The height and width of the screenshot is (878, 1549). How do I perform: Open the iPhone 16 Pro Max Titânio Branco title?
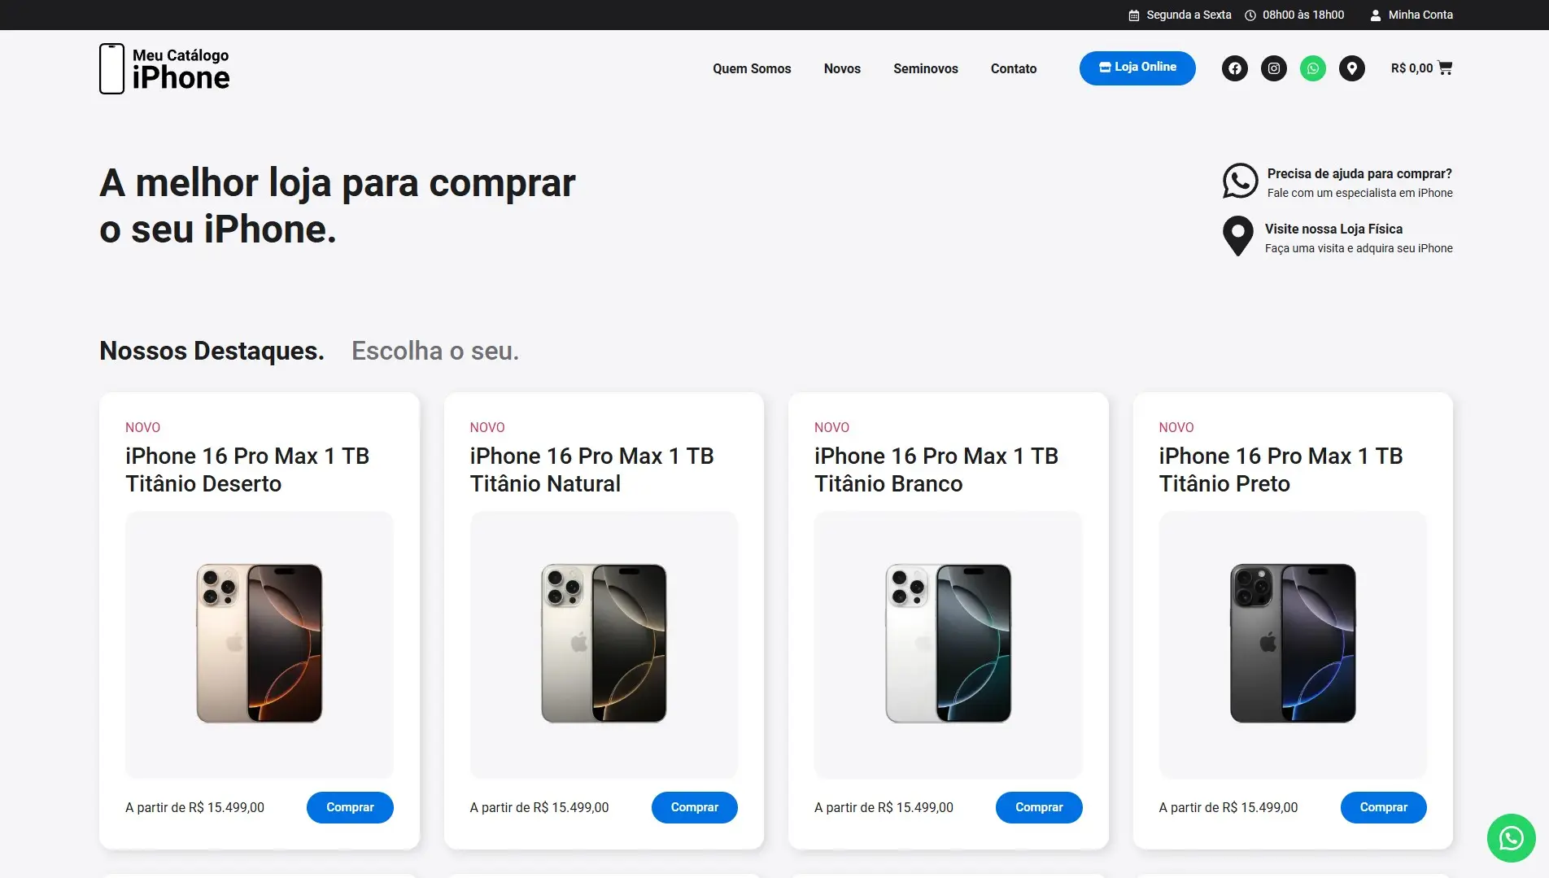[x=936, y=470]
